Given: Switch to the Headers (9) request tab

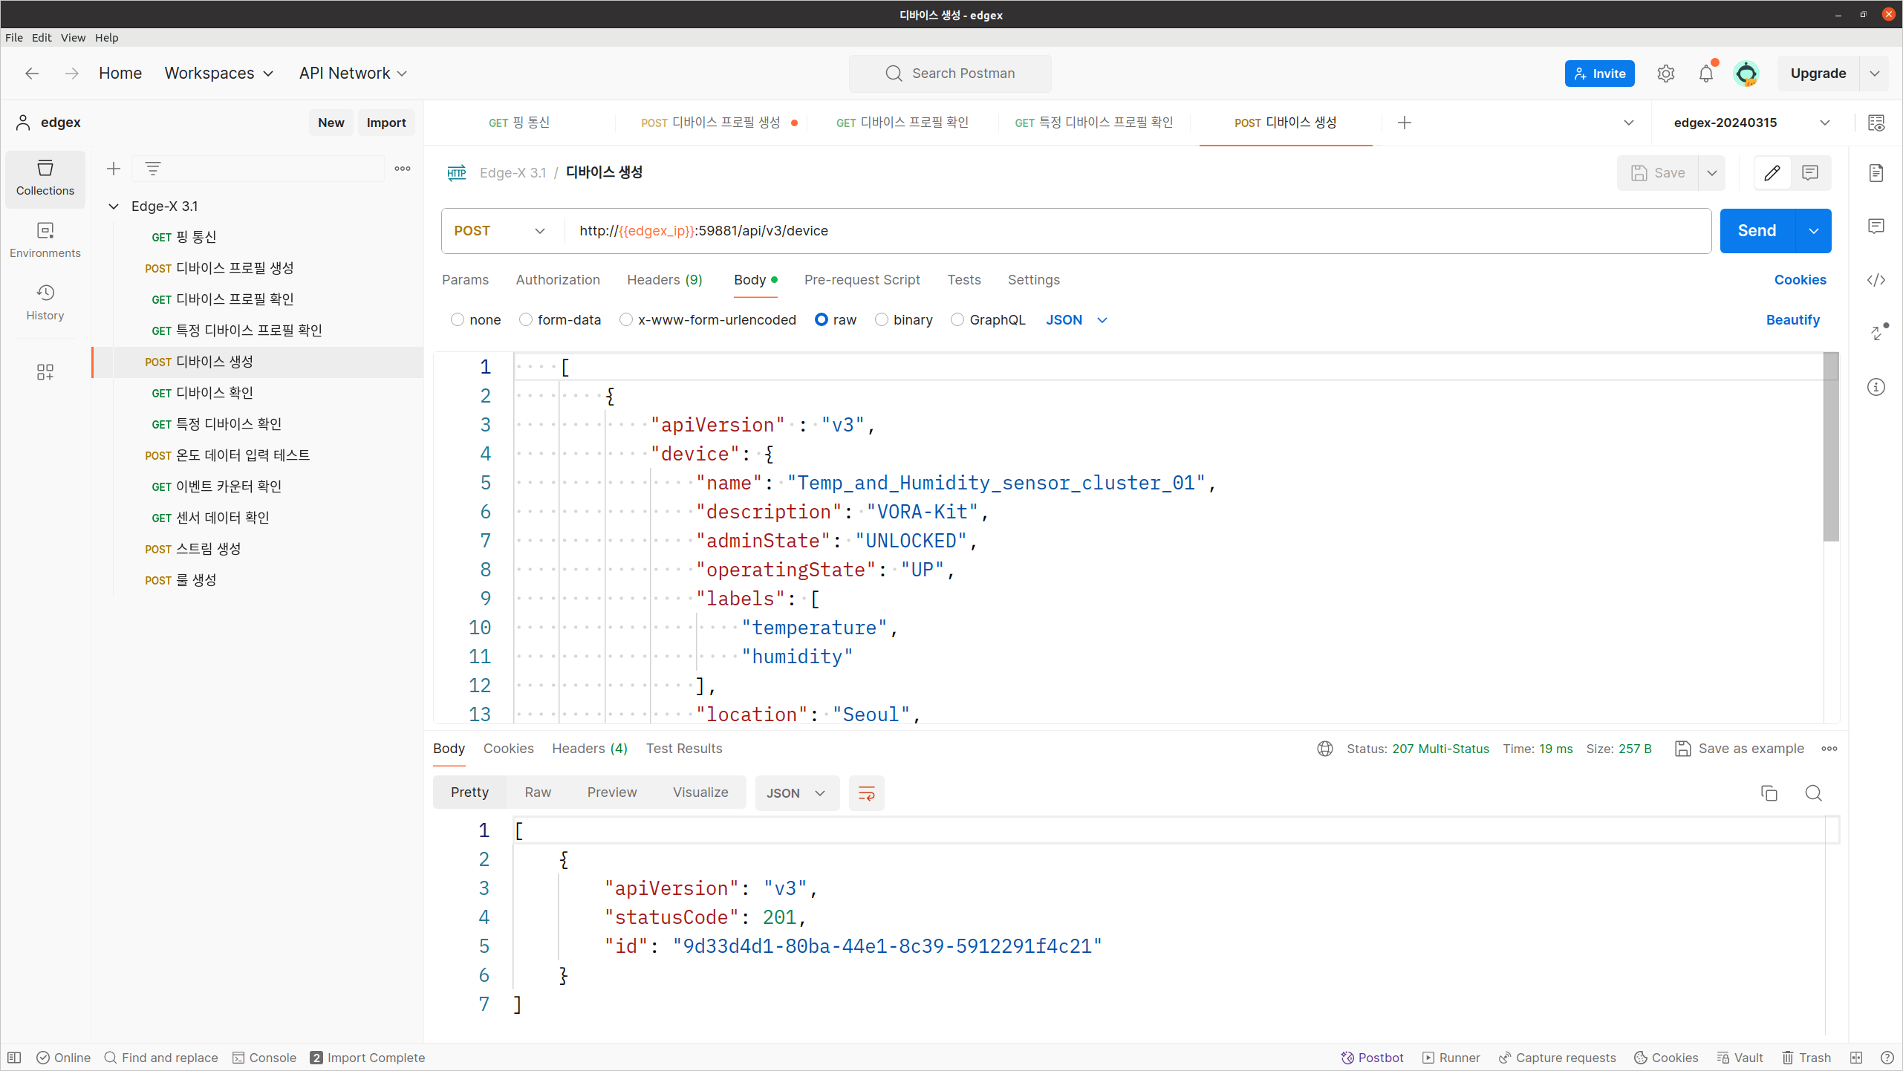Looking at the screenshot, I should (664, 280).
